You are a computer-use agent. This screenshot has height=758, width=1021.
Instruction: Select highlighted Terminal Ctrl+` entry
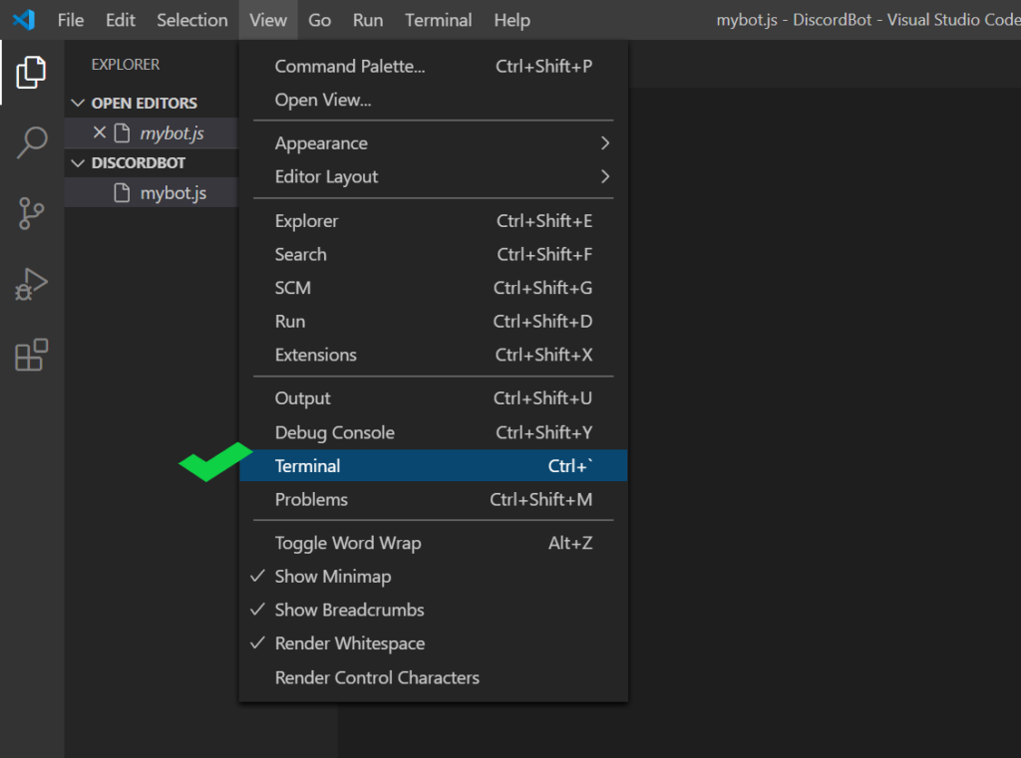point(434,466)
